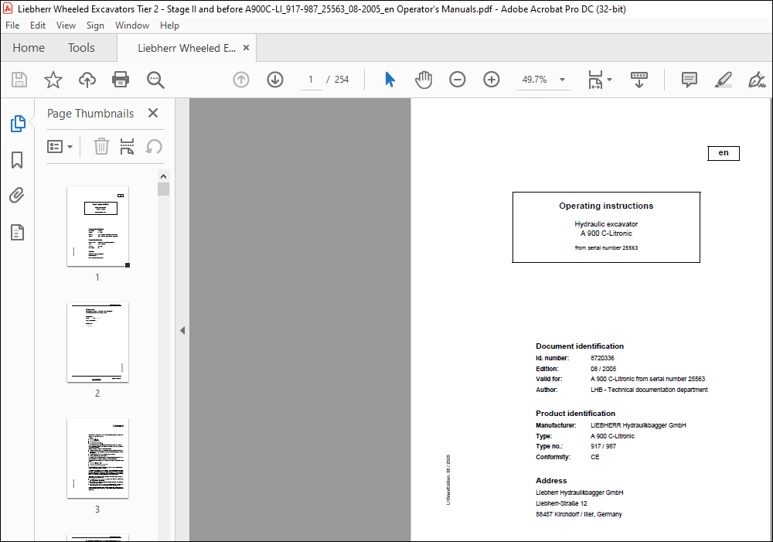This screenshot has height=542, width=773.
Task: Open the Sign menu
Action: 95,26
